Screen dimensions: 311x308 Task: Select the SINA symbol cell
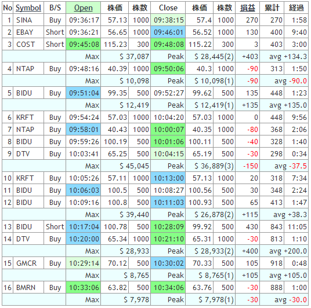point(28,20)
